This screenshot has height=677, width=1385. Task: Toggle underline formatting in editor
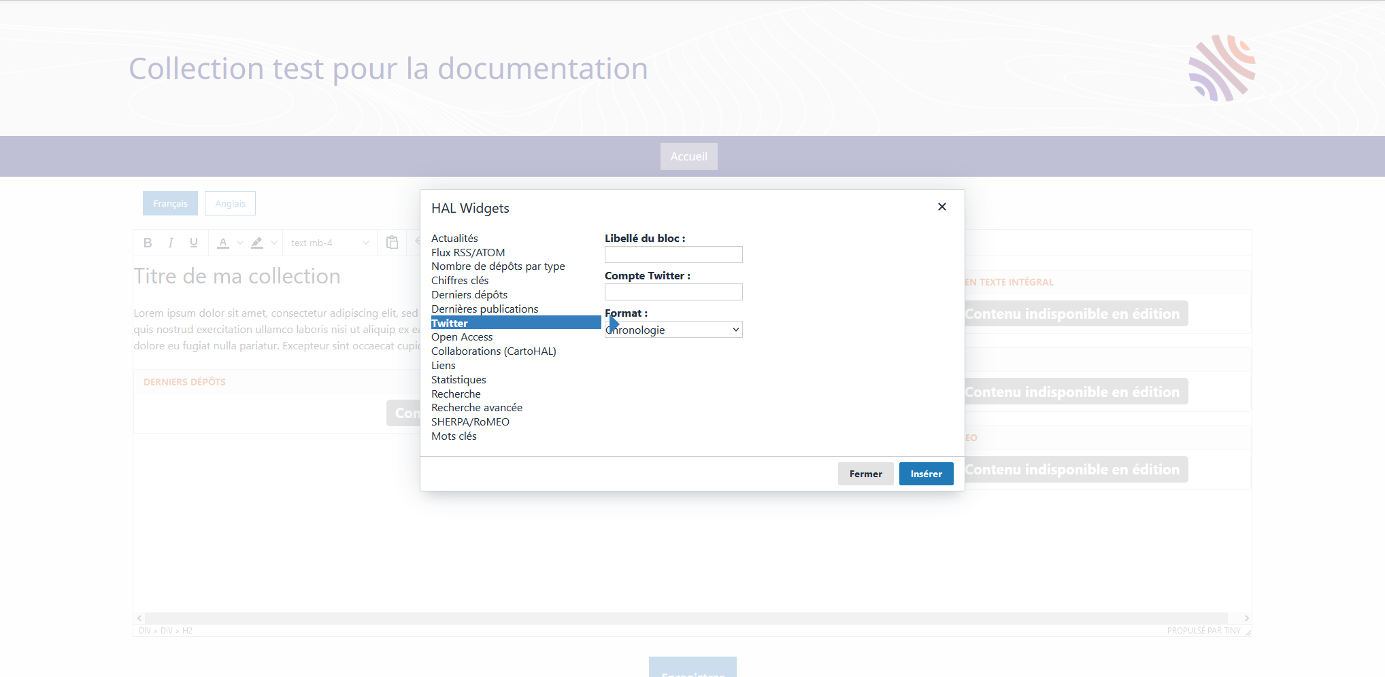tap(194, 243)
